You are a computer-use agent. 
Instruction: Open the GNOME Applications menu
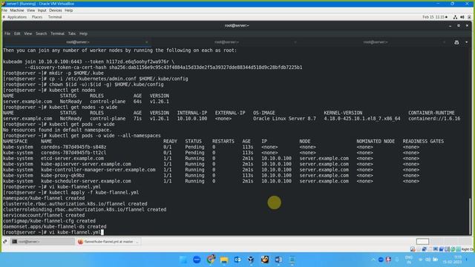[17, 17]
